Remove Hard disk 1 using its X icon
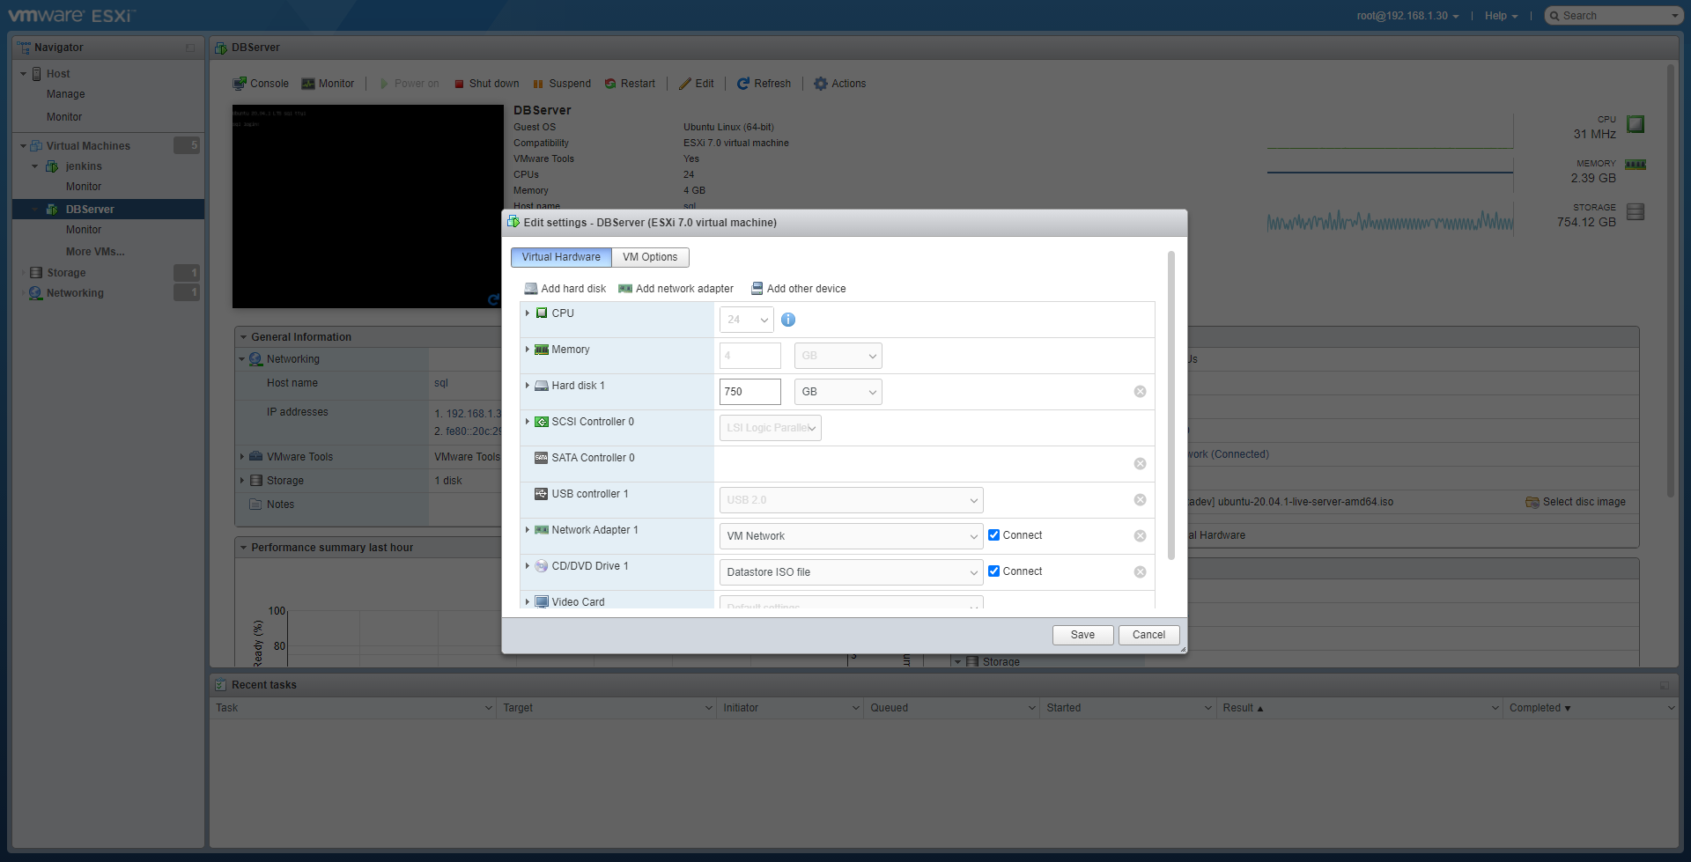The width and height of the screenshot is (1691, 862). (1140, 392)
